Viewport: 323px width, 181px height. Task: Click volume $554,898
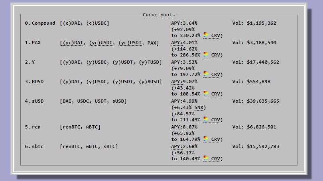(258, 82)
